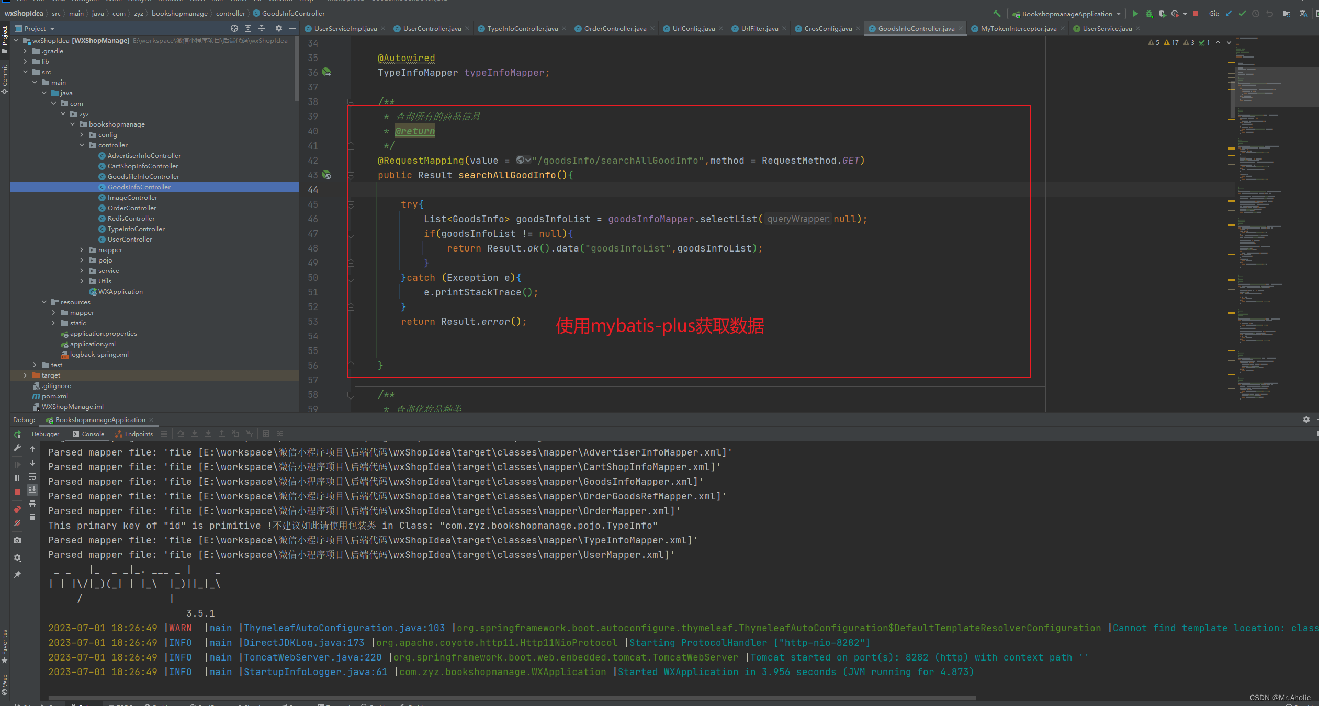Open the translate icon in toolbar
The image size is (1319, 706).
point(1303,14)
